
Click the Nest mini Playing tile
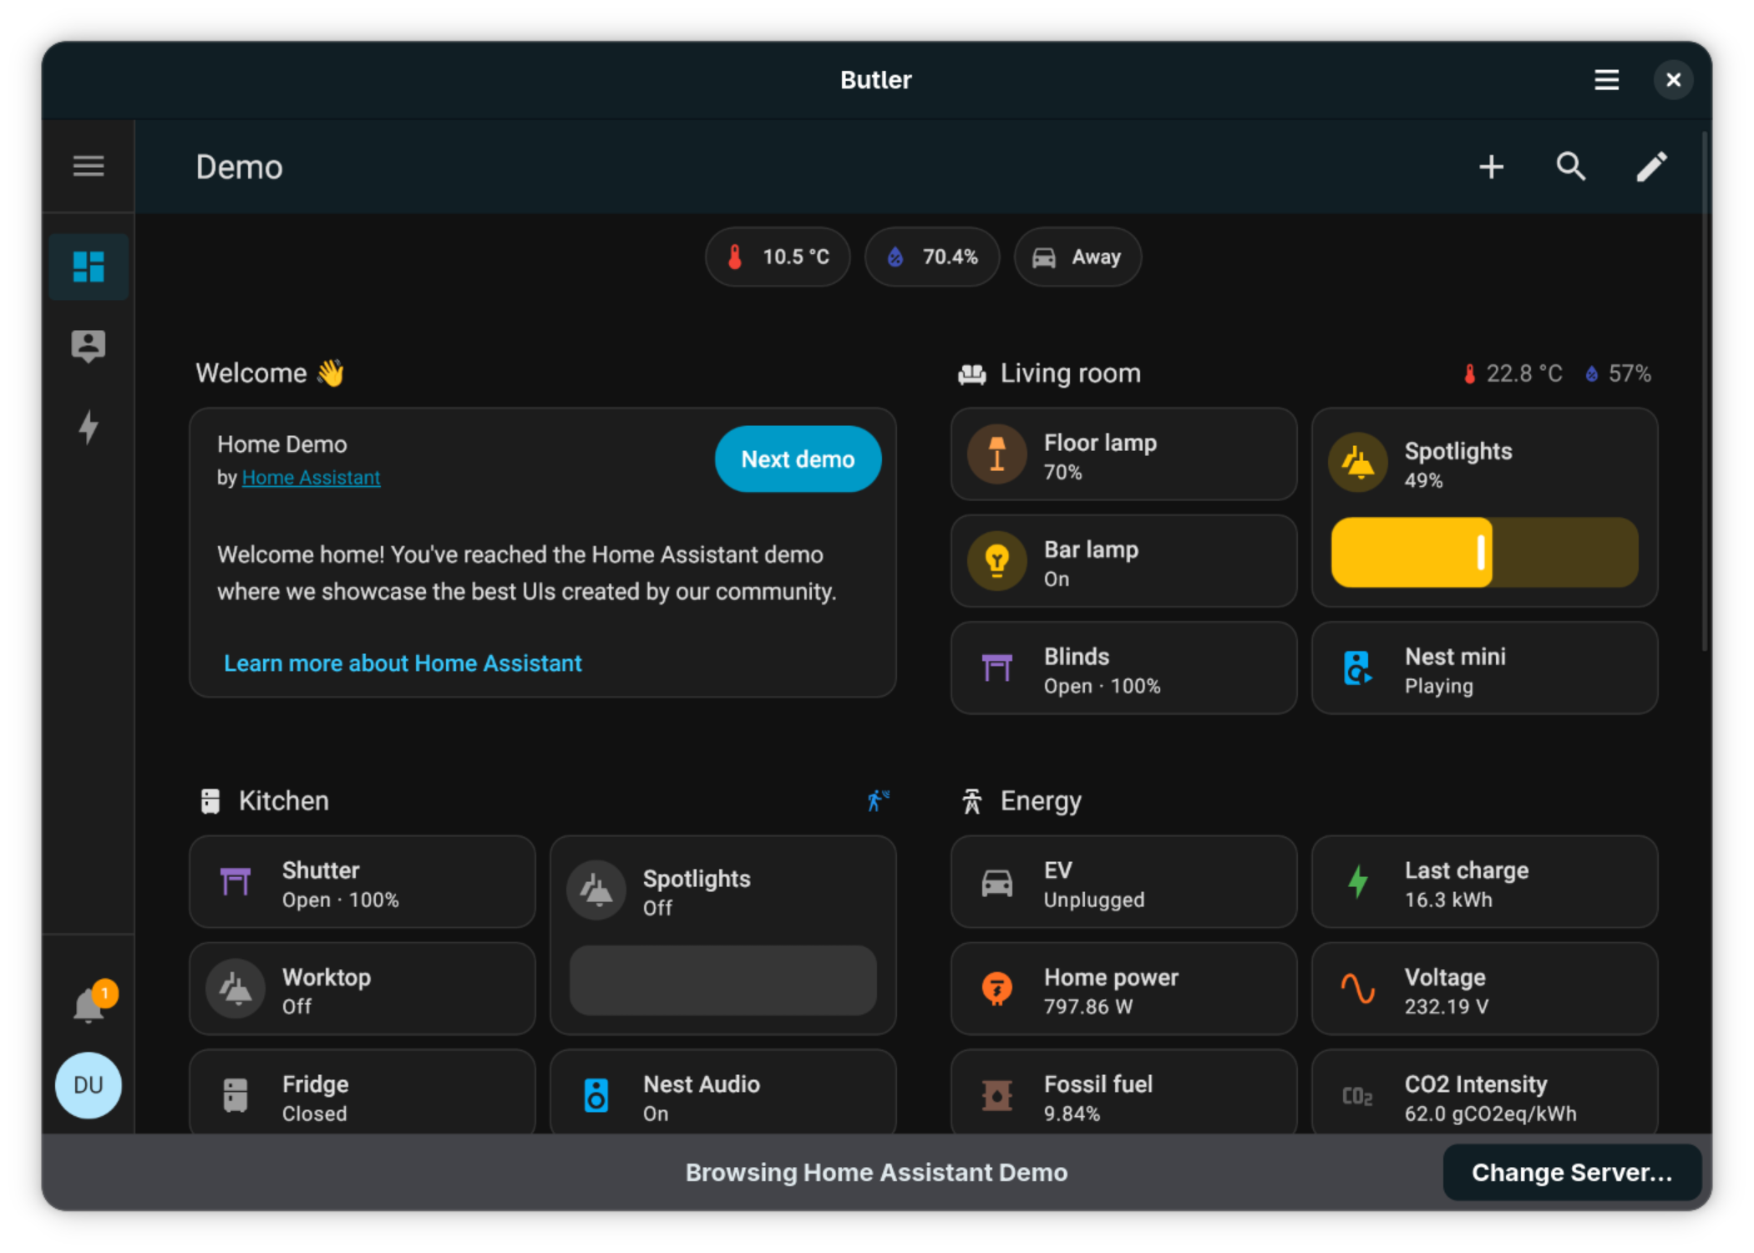(1484, 669)
